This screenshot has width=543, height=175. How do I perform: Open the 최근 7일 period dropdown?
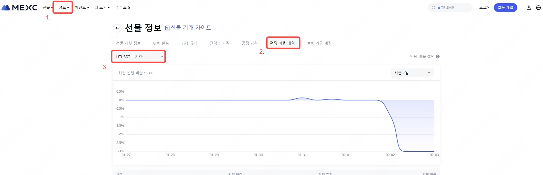point(412,73)
